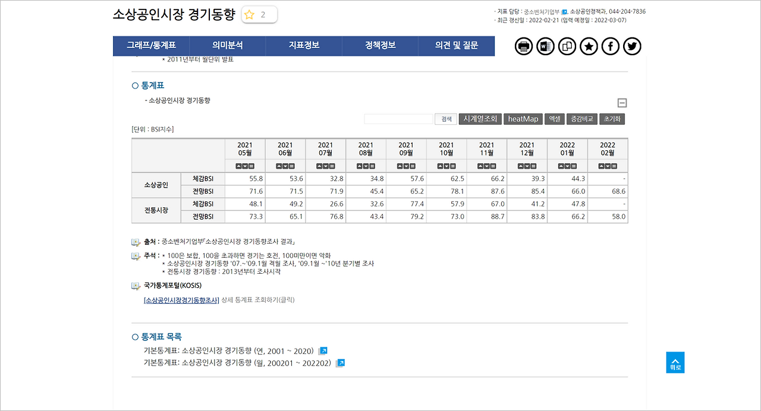761x411 pixels.
Task: Click the copy page icon
Action: pos(567,46)
